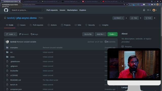
Task: Open Explore in top navigation
Action: (83, 10)
